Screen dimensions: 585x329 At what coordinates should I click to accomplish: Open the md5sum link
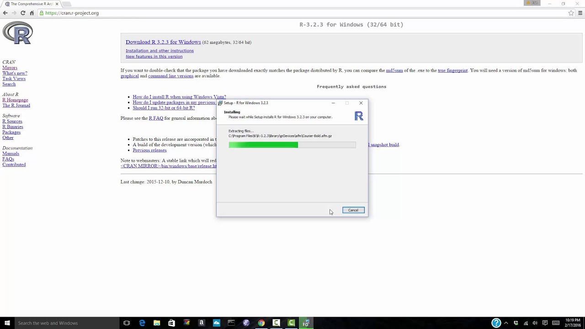(x=394, y=70)
